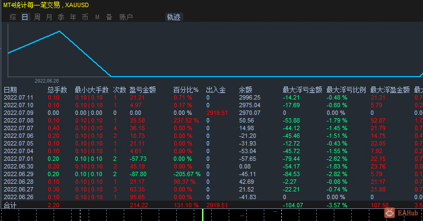The image size is (423, 221).
Task: Click the 63.35 profit cell
Action: pyautogui.click(x=137, y=189)
